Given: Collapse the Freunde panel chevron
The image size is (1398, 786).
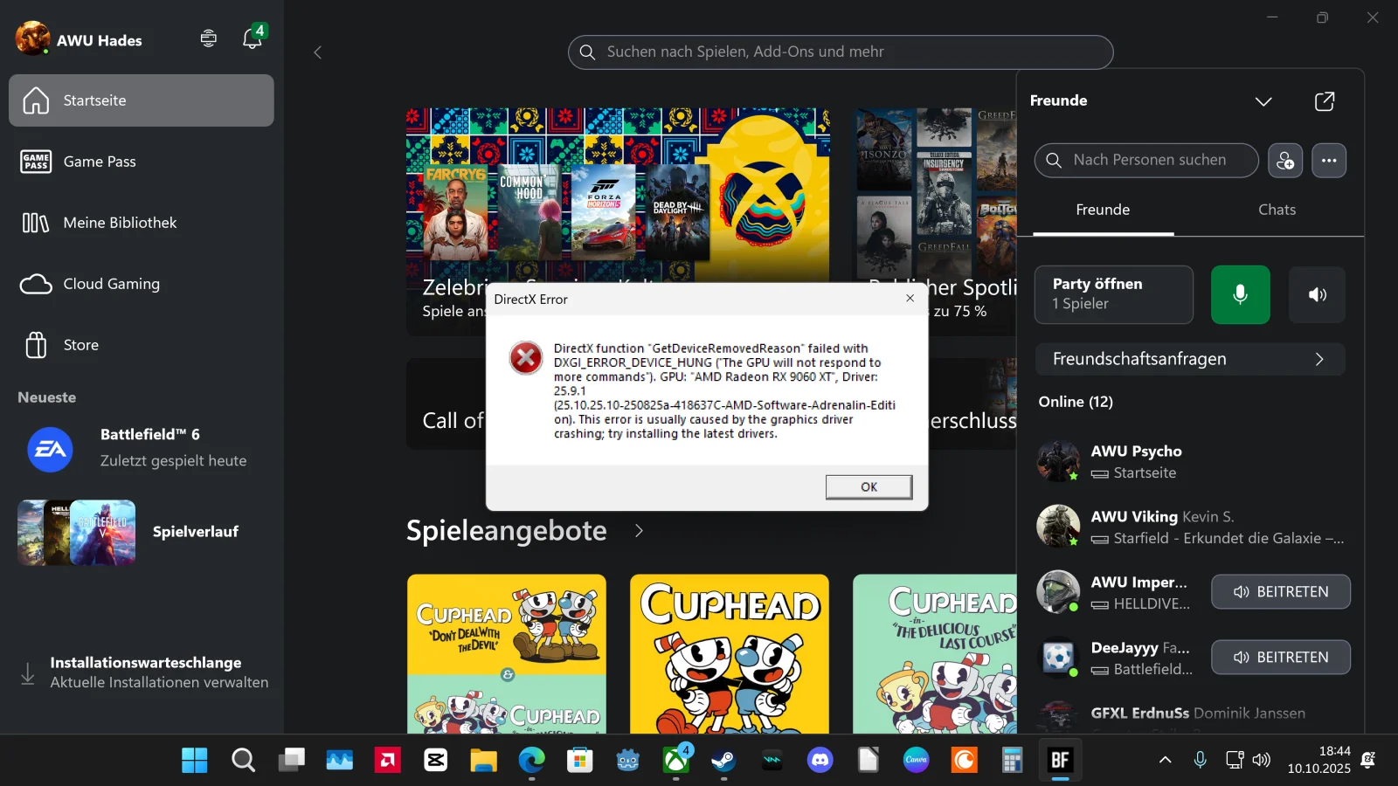Looking at the screenshot, I should click(x=1263, y=101).
